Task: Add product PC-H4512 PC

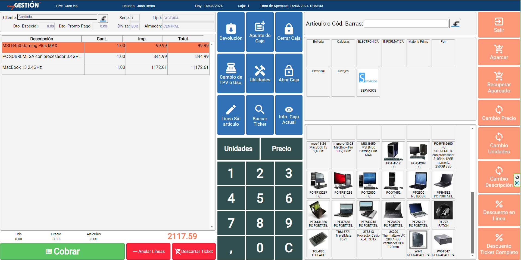Action: (x=393, y=155)
